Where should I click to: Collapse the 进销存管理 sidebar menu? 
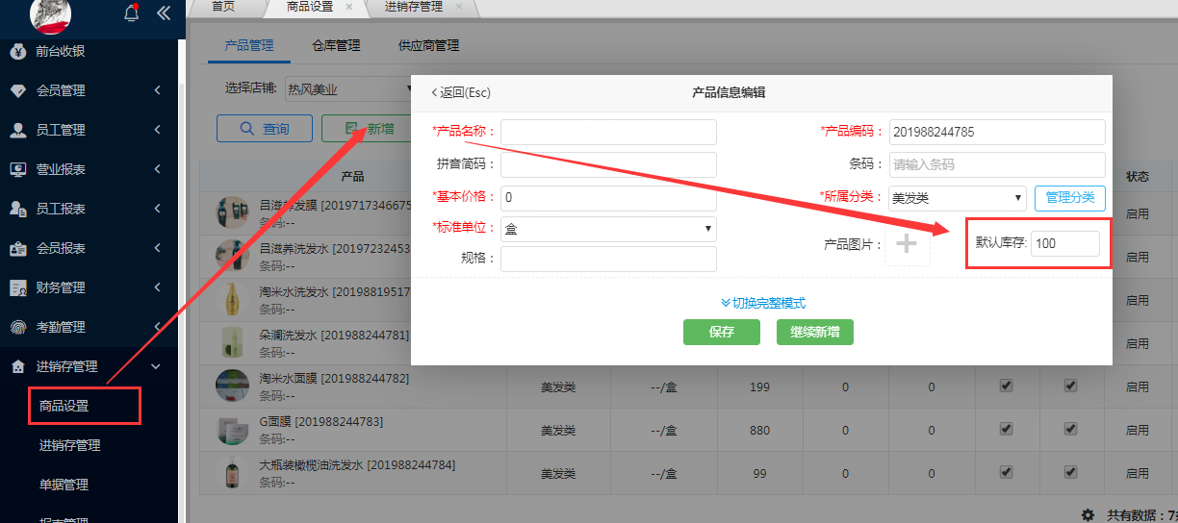(157, 366)
